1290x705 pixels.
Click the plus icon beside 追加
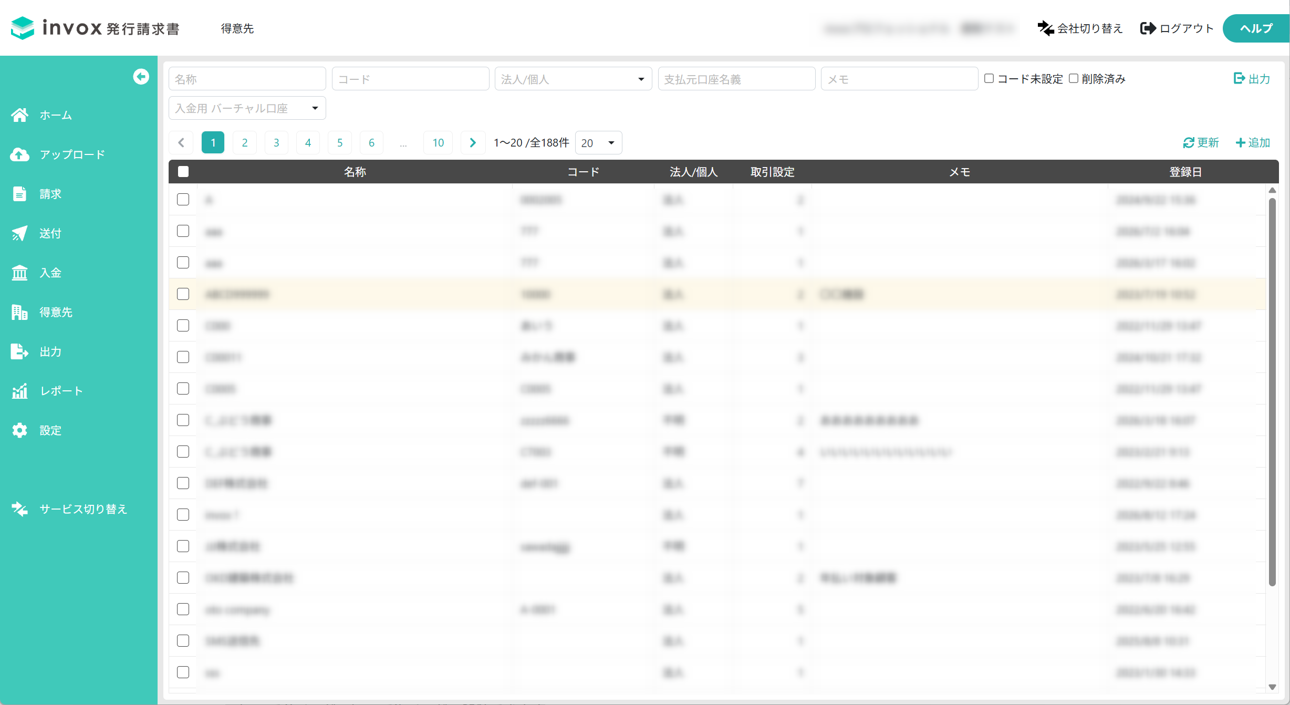coord(1241,143)
